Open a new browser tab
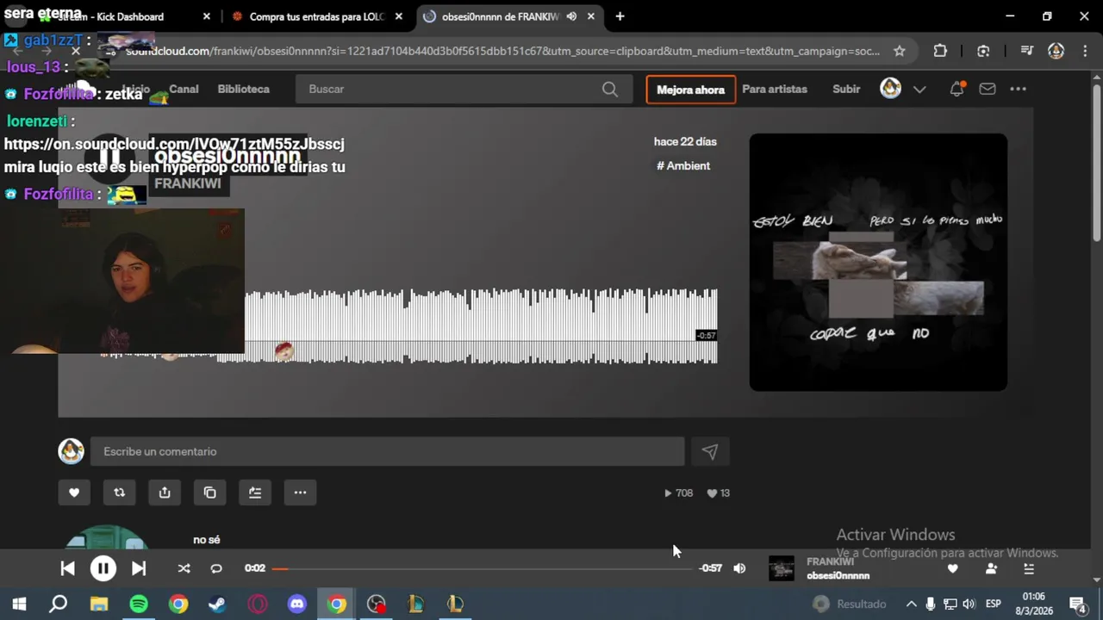 (620, 16)
